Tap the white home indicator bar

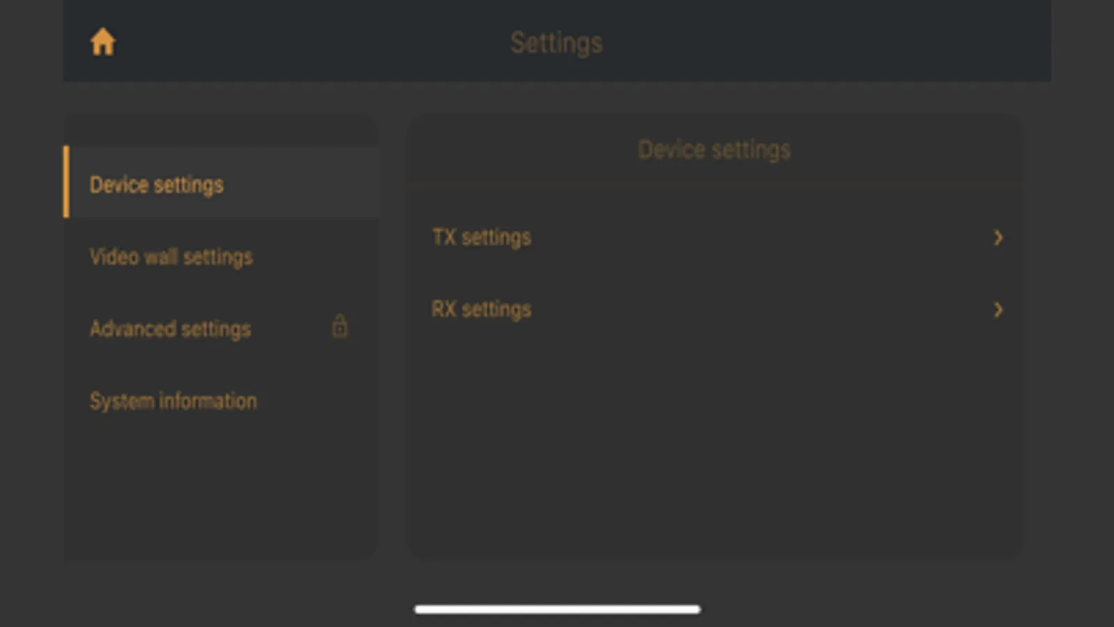557,609
